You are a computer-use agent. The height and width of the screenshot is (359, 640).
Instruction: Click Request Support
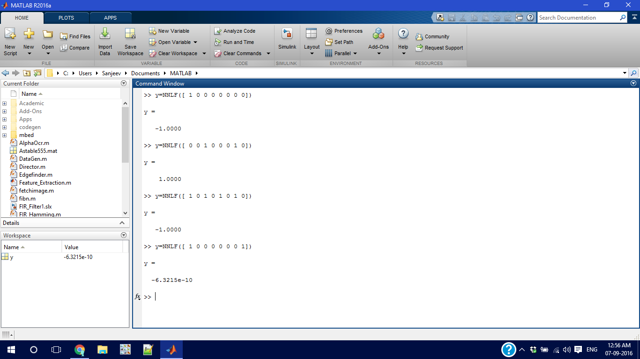coord(439,48)
